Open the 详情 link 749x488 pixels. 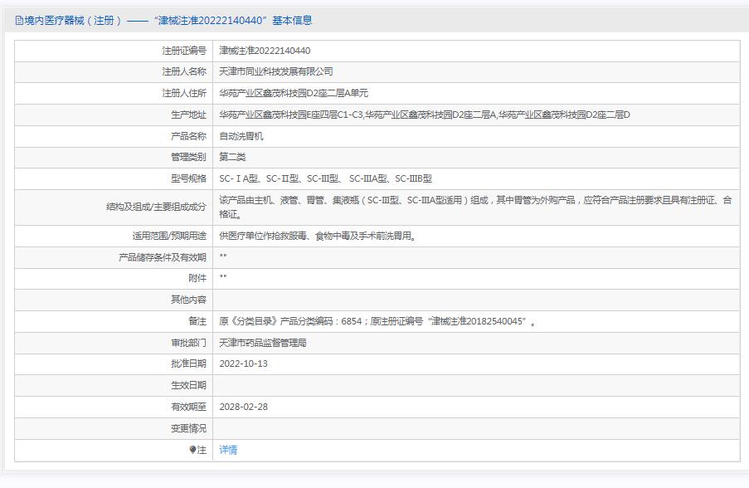(x=228, y=450)
